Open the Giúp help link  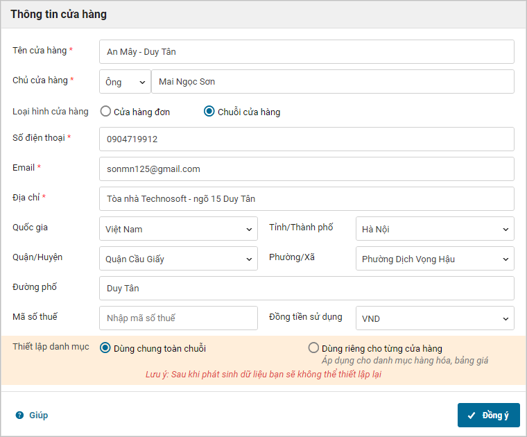(x=38, y=415)
